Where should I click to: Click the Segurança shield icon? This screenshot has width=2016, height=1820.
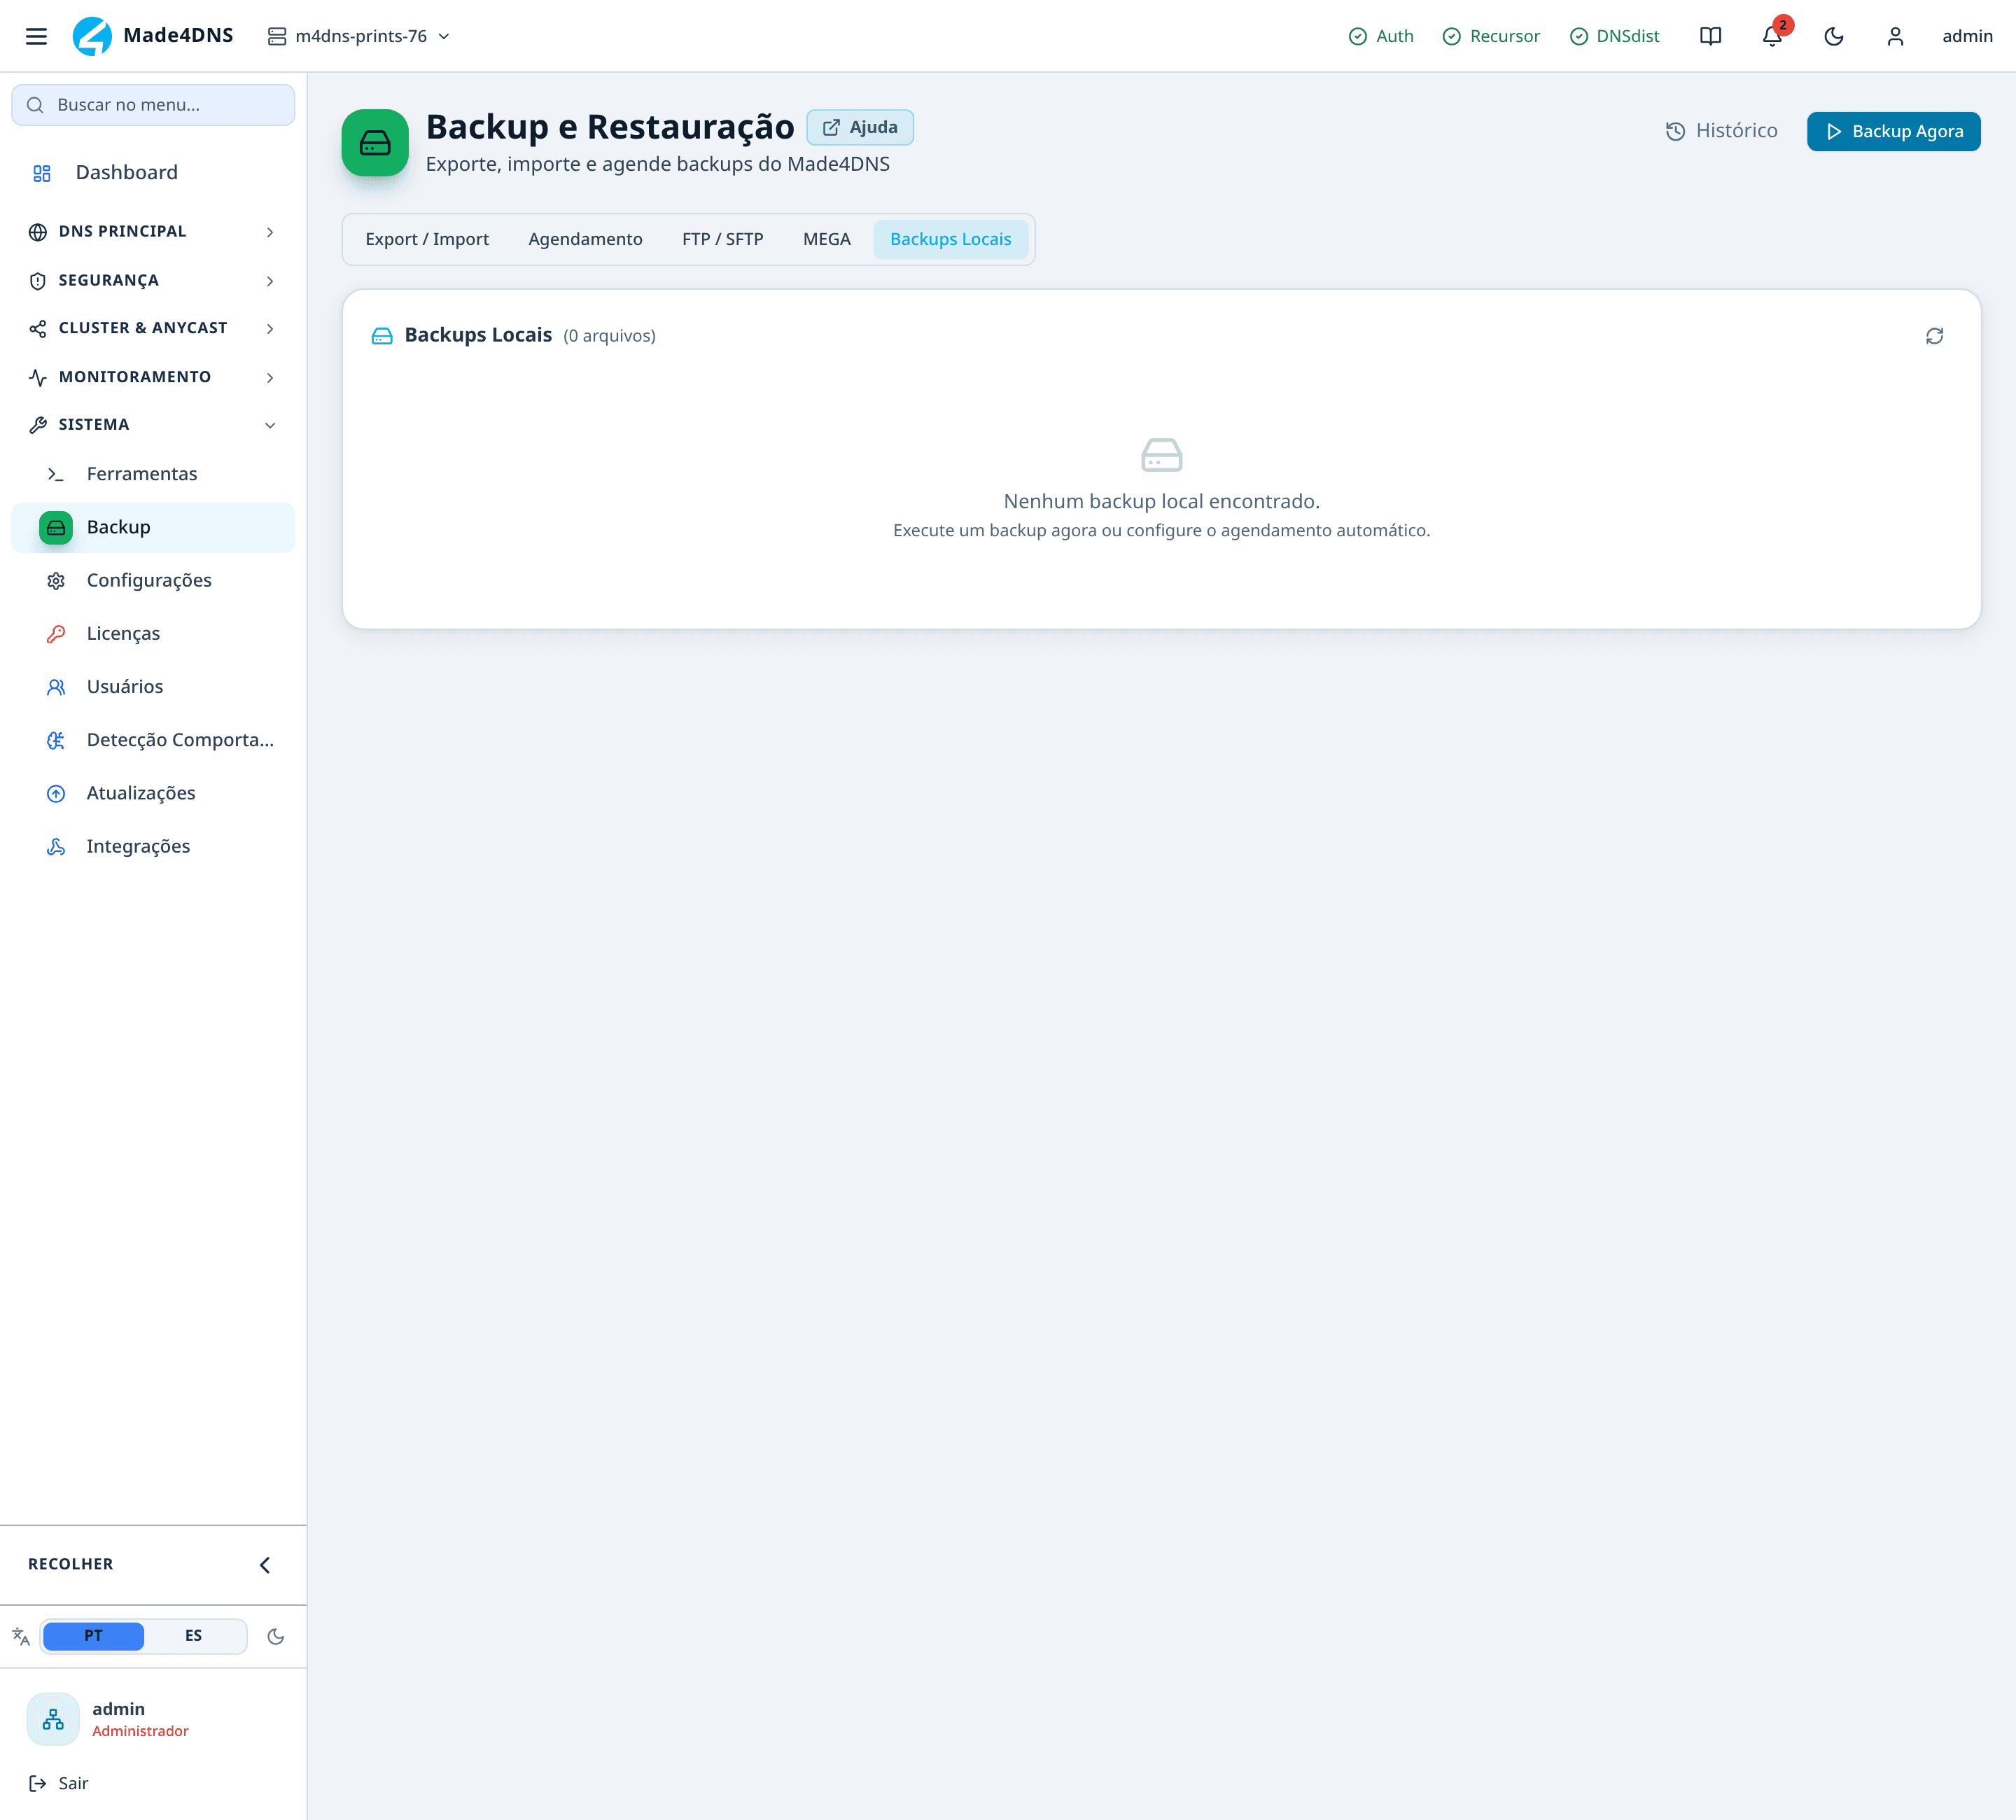(x=38, y=281)
